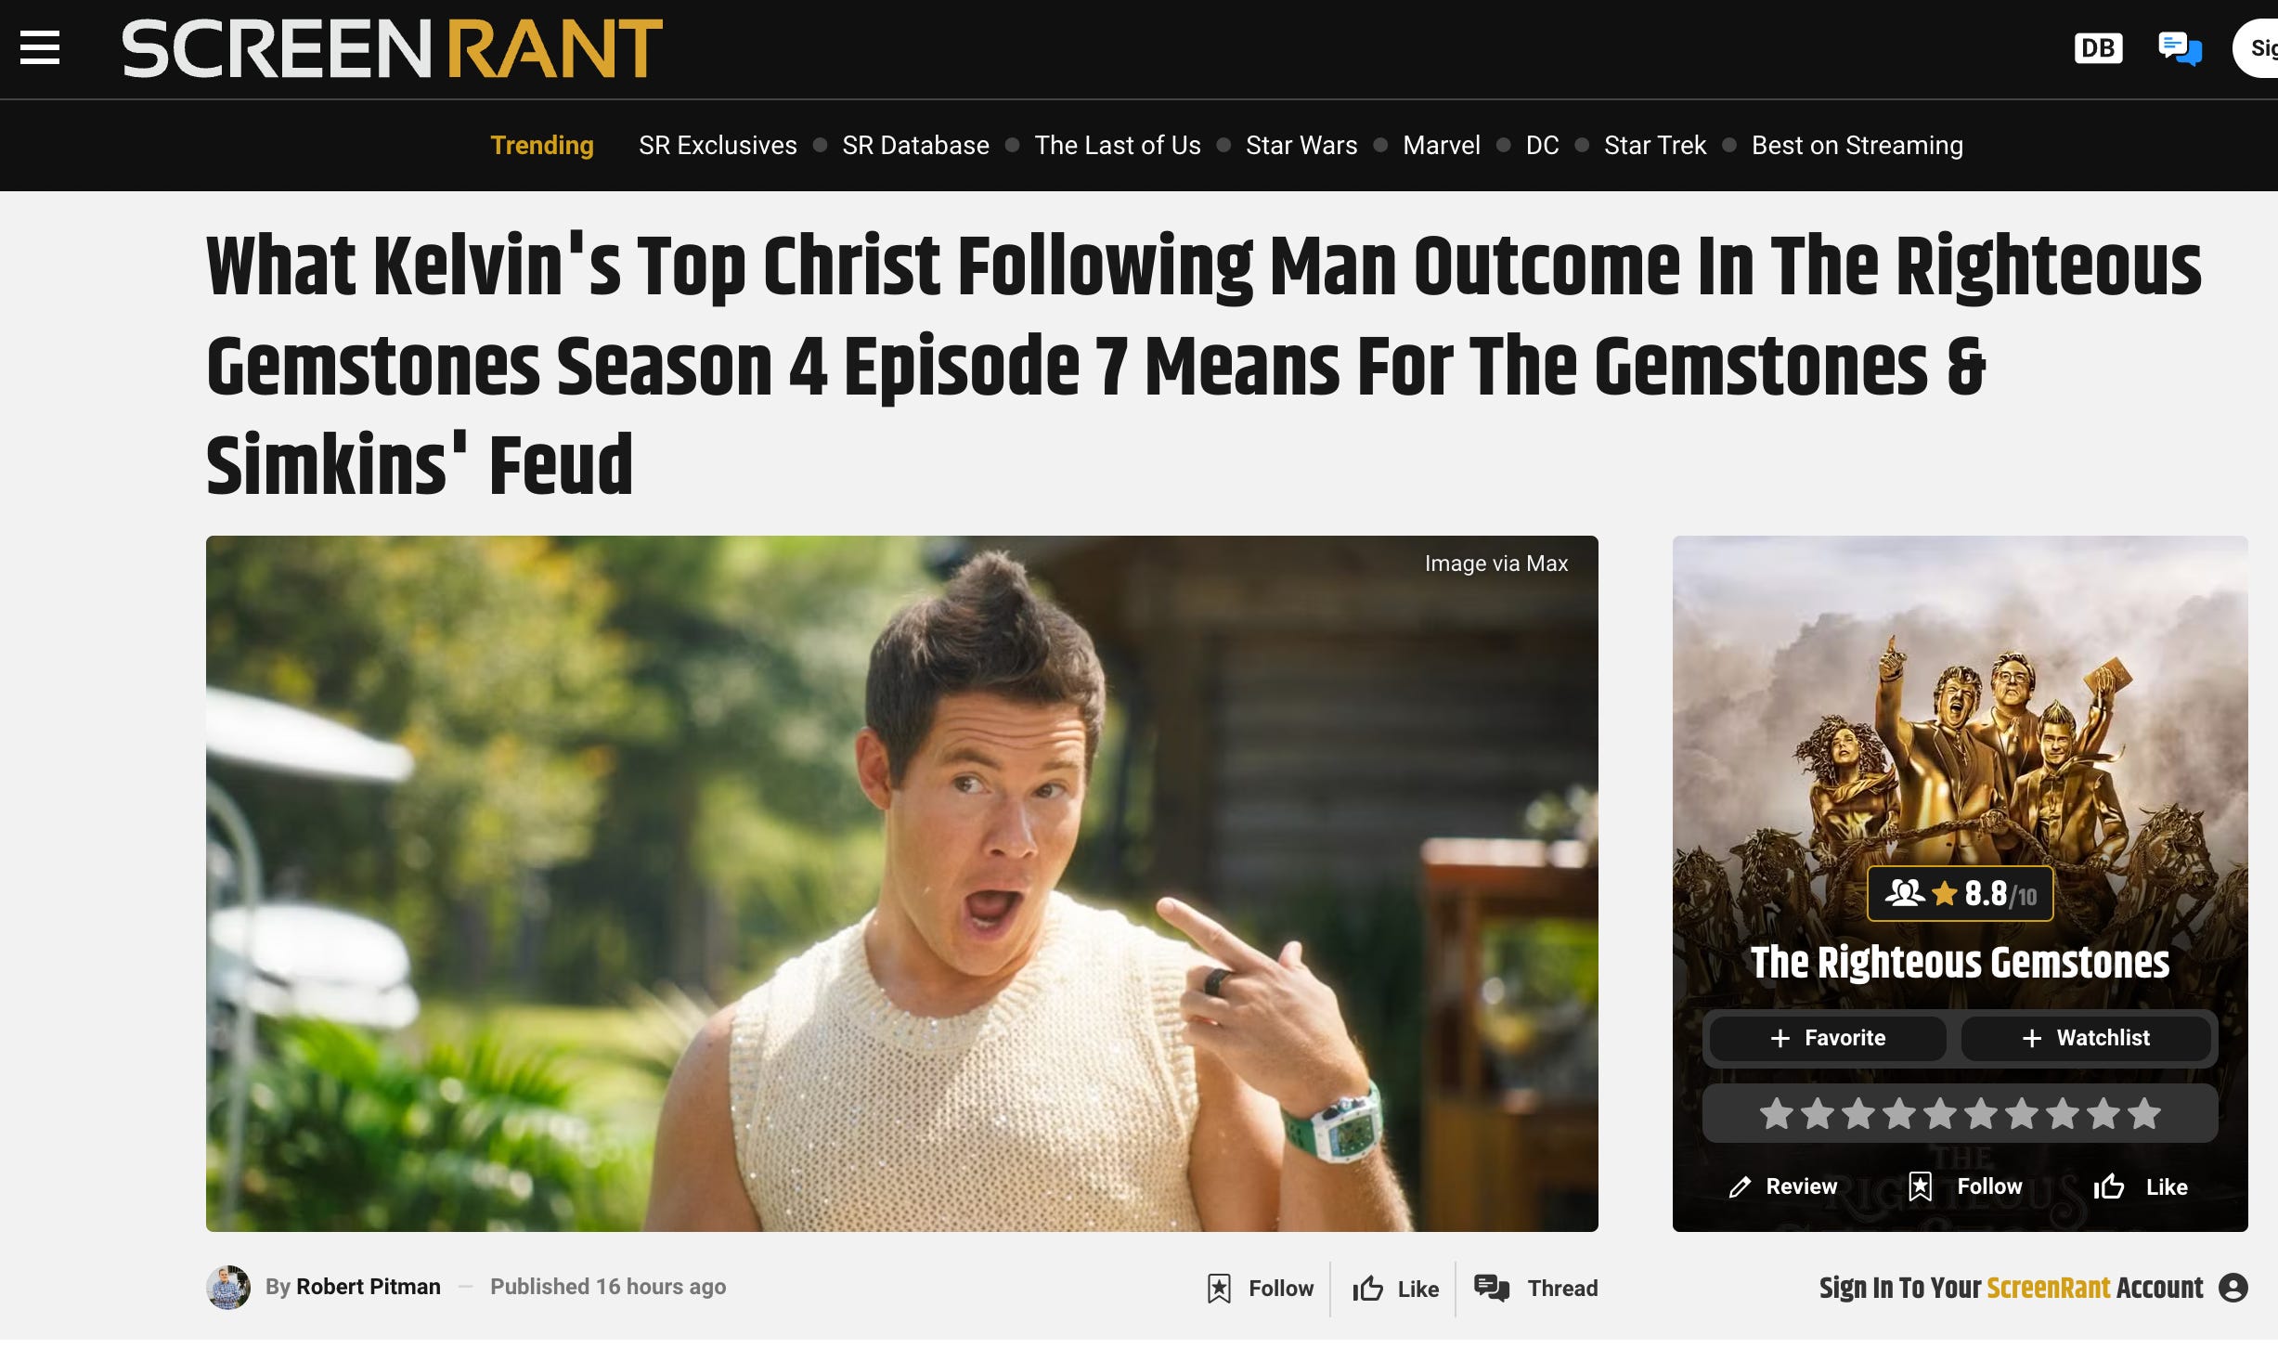Click the account profile icon beside Sign In
This screenshot has height=1348, width=2278.
(2233, 1288)
